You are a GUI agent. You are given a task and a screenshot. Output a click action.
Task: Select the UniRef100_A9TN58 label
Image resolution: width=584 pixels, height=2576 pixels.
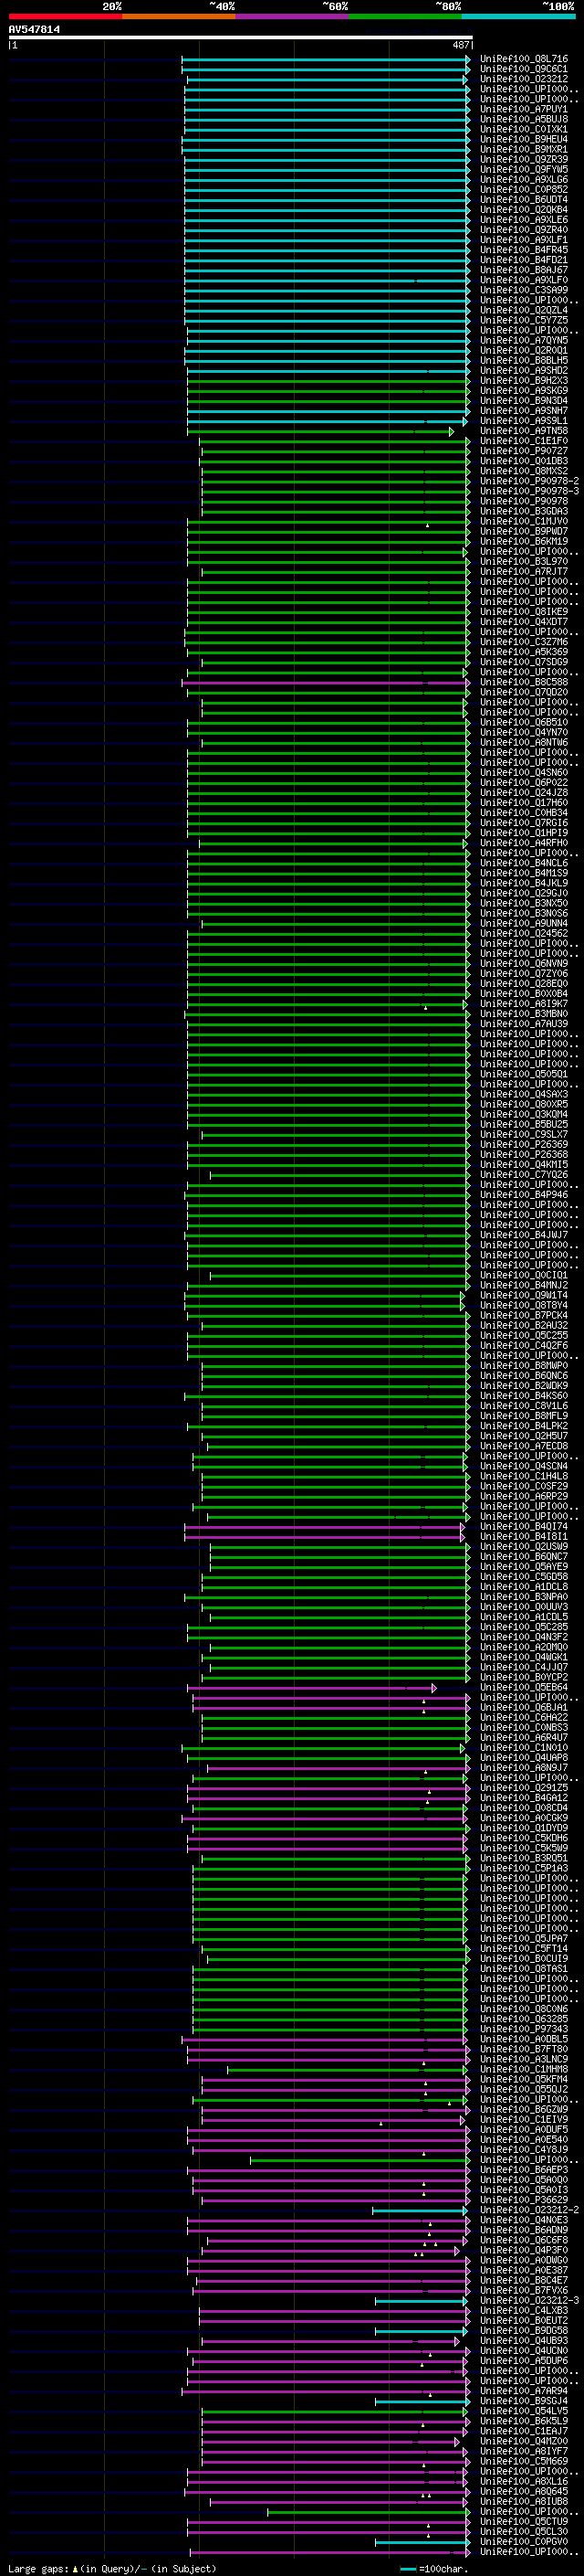coord(523,431)
